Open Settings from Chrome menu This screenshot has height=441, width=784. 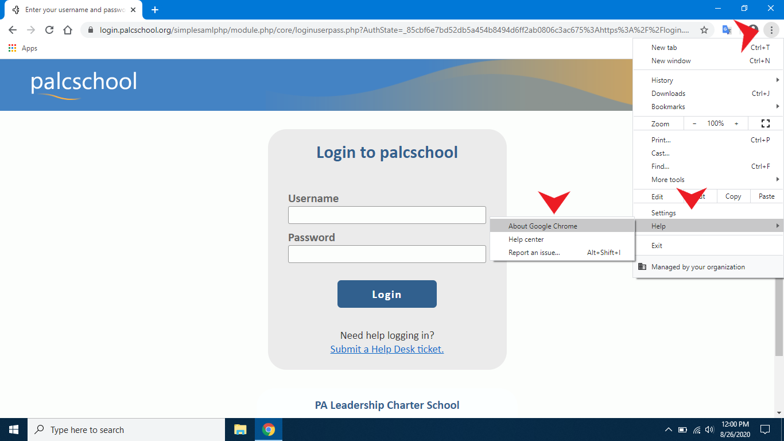(x=708, y=213)
